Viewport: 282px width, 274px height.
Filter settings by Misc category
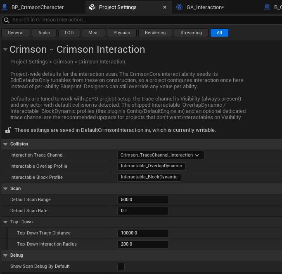[x=93, y=33]
